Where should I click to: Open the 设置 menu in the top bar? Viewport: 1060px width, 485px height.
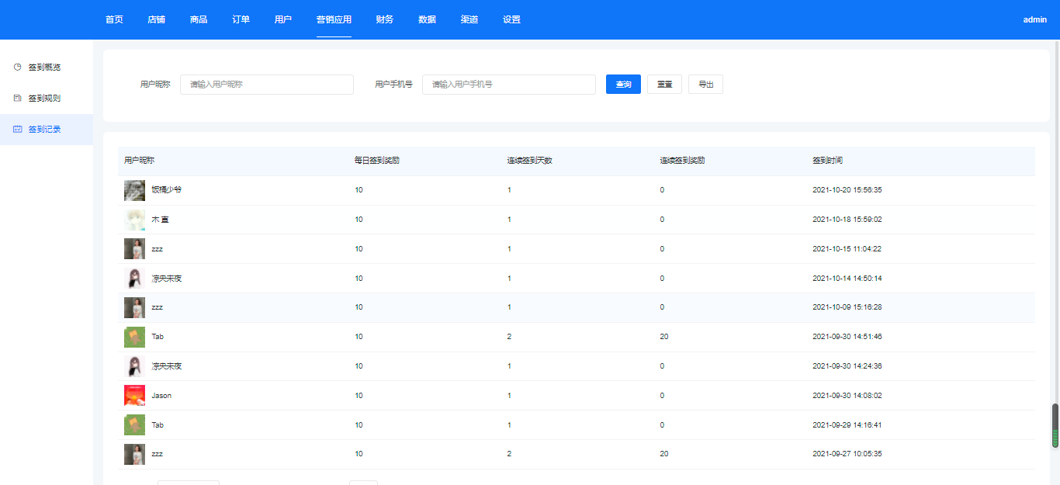[x=511, y=19]
